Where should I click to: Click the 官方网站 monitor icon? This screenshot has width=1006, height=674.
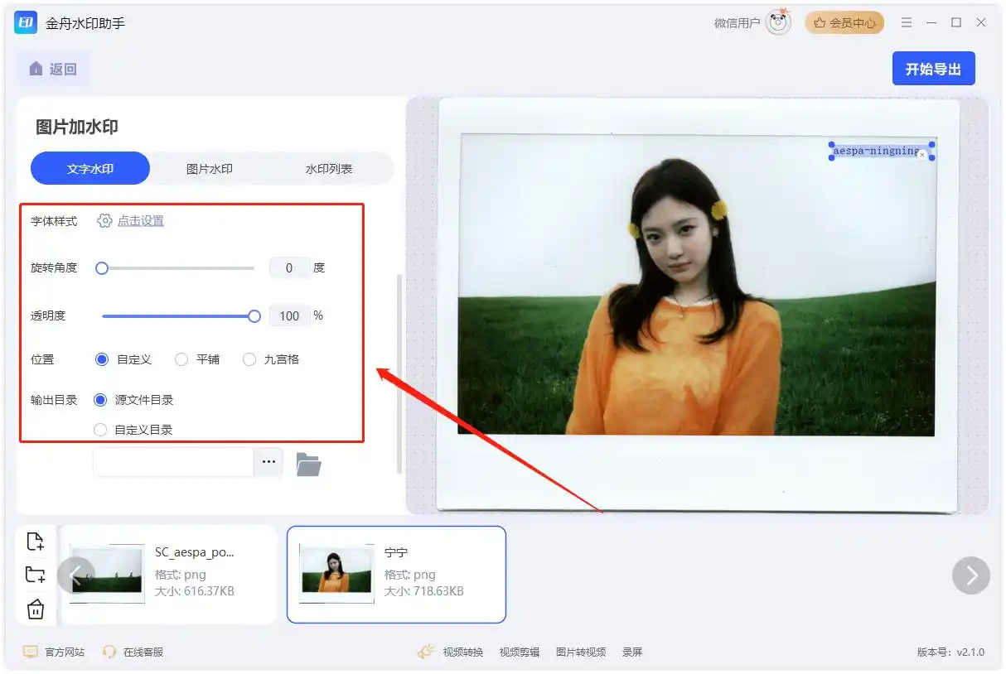(x=31, y=652)
